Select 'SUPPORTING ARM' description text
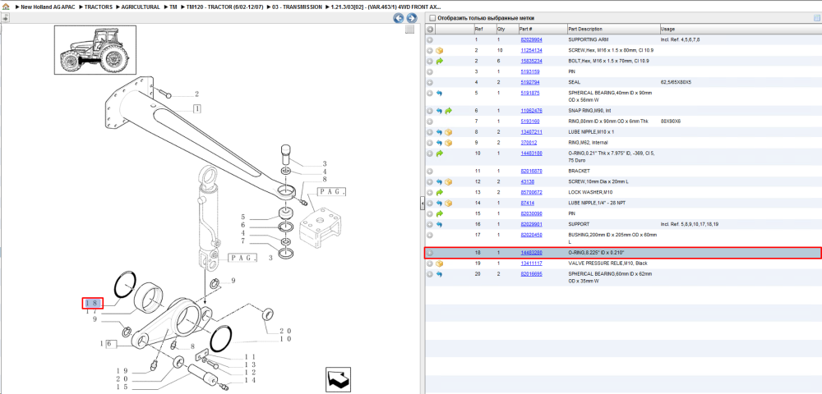Image resolution: width=822 pixels, height=394 pixels. coord(588,39)
